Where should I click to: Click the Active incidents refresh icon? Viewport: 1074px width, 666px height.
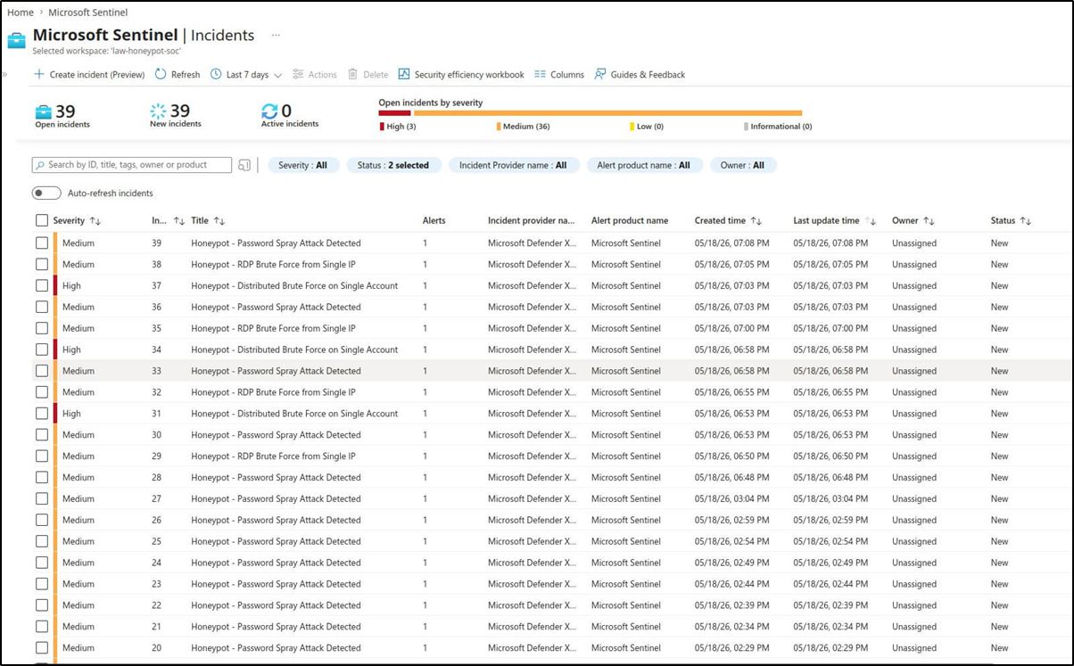[x=269, y=111]
